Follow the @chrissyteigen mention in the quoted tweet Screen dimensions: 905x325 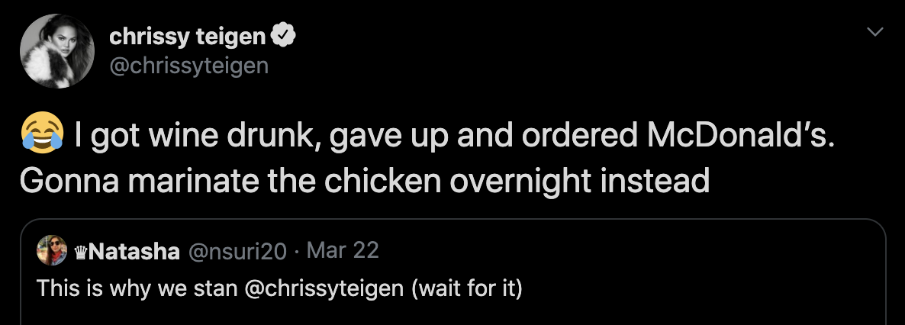click(324, 288)
